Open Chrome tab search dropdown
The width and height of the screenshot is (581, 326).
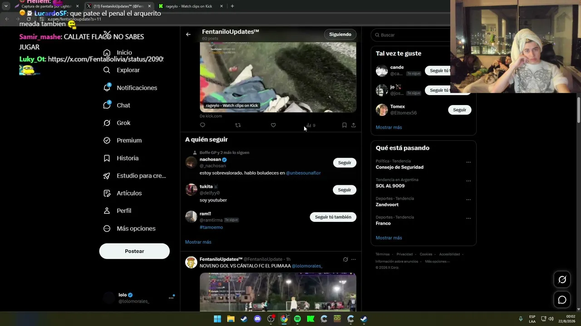click(x=6, y=6)
